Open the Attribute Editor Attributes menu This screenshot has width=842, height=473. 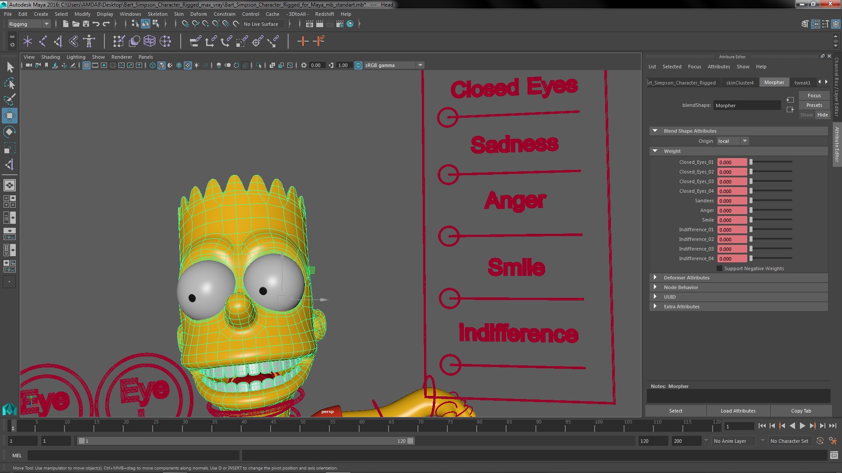point(719,67)
